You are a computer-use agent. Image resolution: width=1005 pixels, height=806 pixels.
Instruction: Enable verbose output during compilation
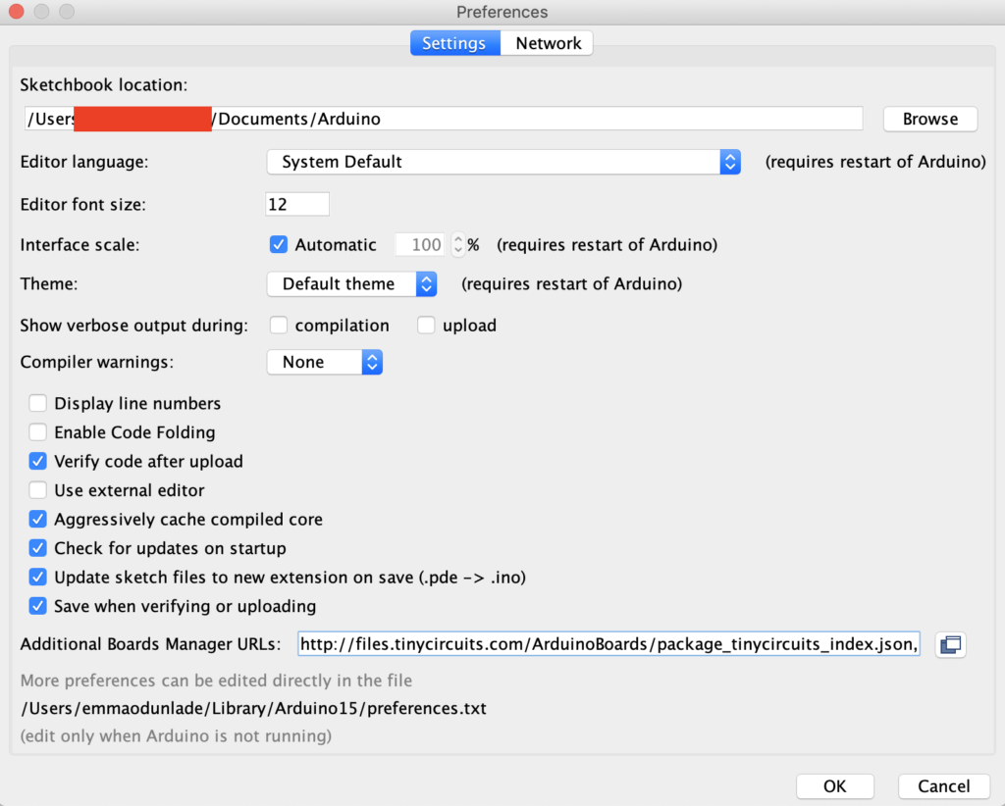click(x=279, y=326)
